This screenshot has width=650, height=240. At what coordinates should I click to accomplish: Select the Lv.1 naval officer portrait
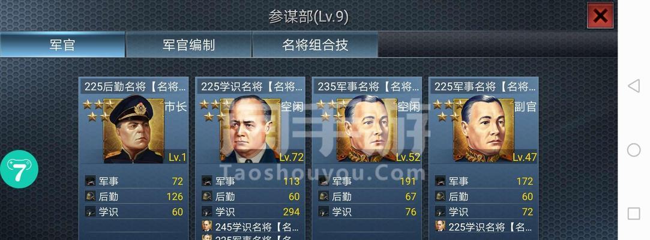pos(133,131)
